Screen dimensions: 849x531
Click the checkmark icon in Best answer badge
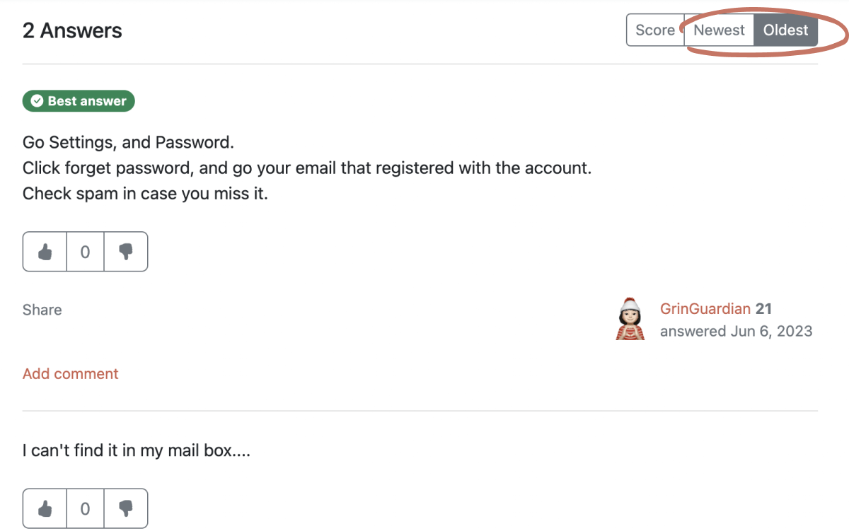(x=37, y=101)
